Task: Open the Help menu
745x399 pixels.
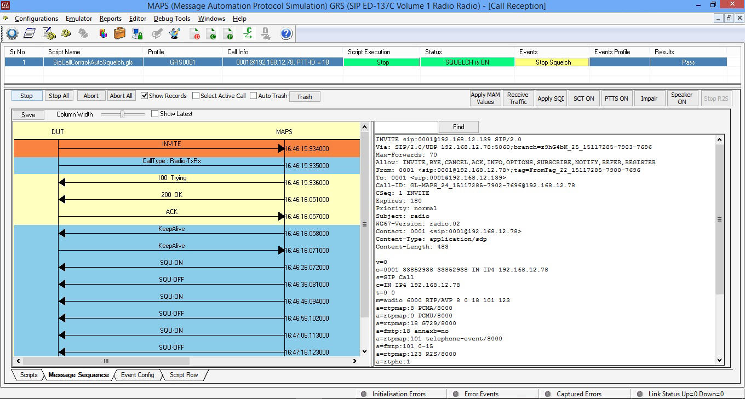Action: [x=239, y=19]
